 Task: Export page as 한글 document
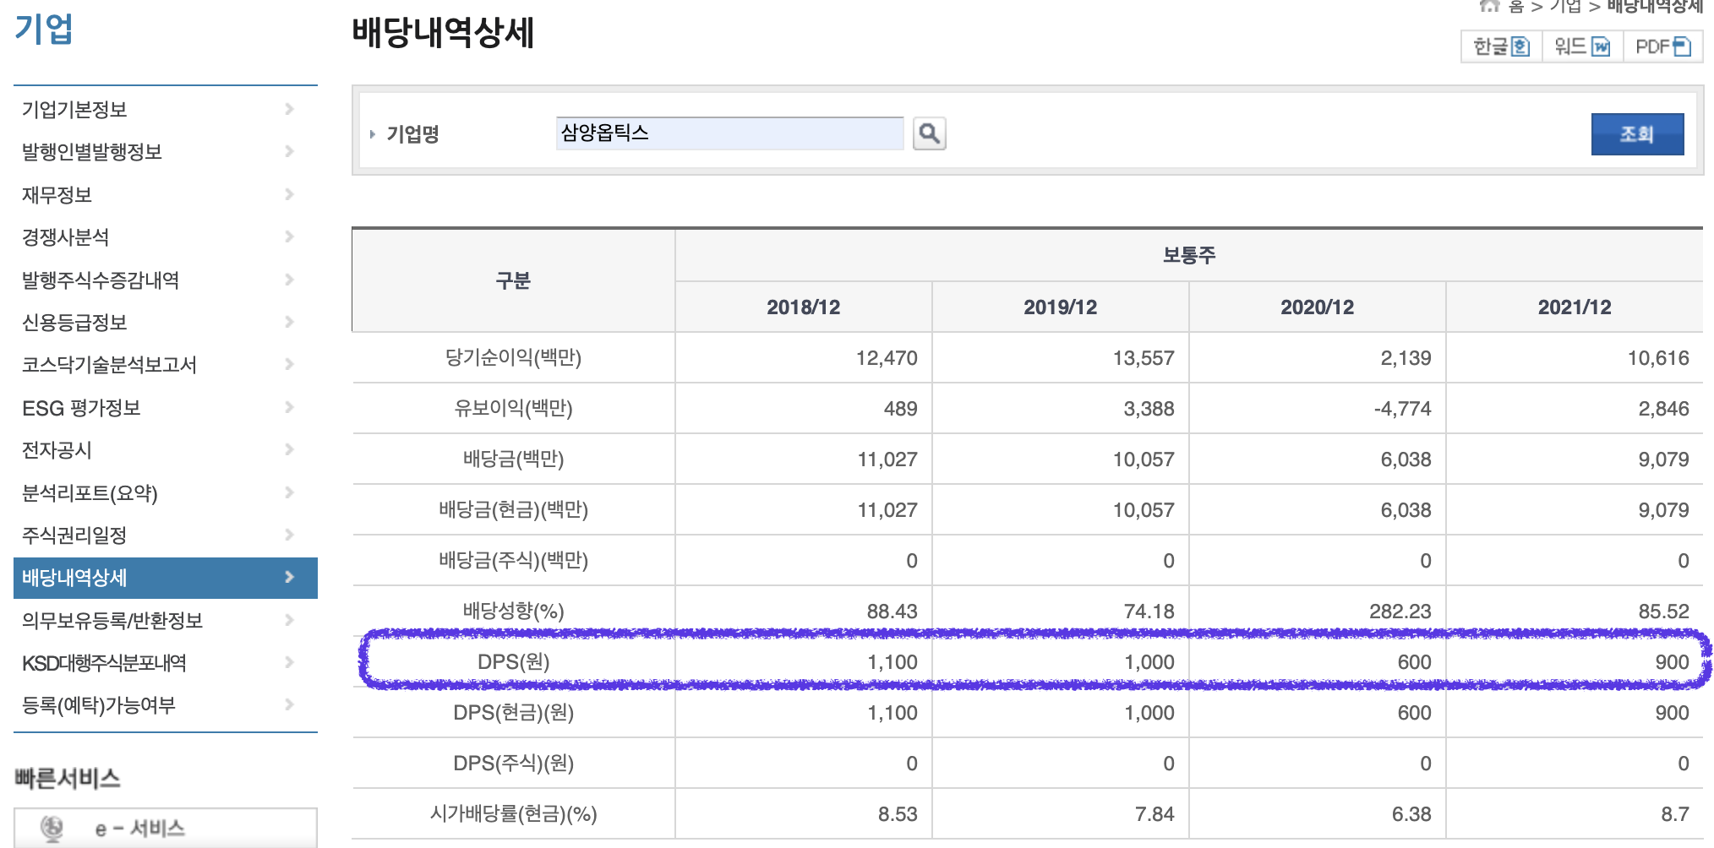1502,46
